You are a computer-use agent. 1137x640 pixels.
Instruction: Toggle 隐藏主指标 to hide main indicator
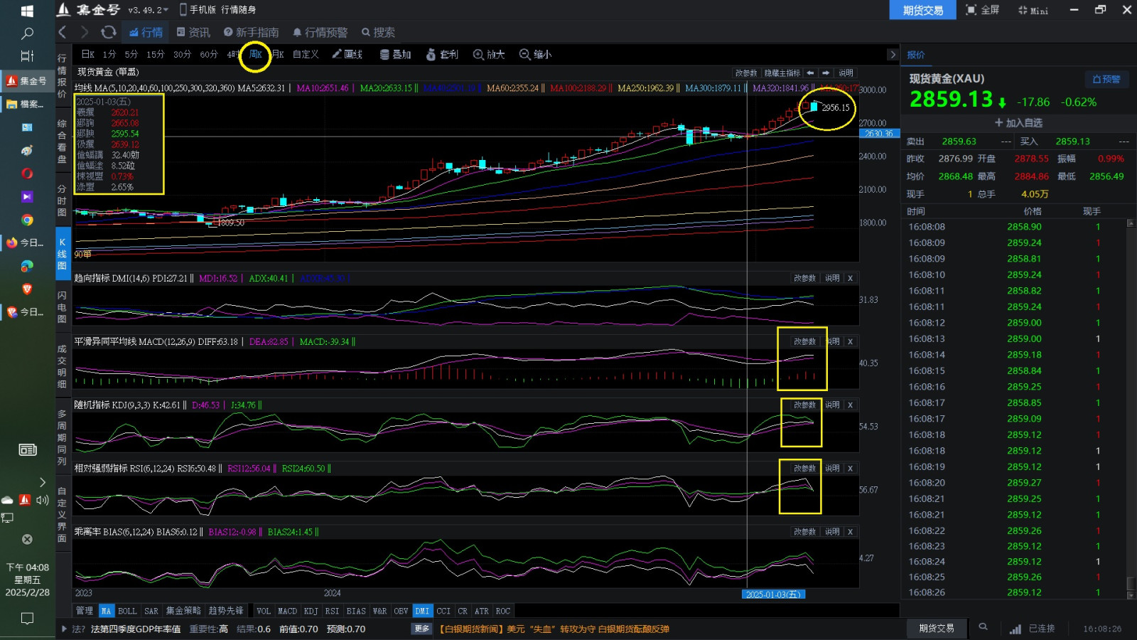(x=782, y=73)
